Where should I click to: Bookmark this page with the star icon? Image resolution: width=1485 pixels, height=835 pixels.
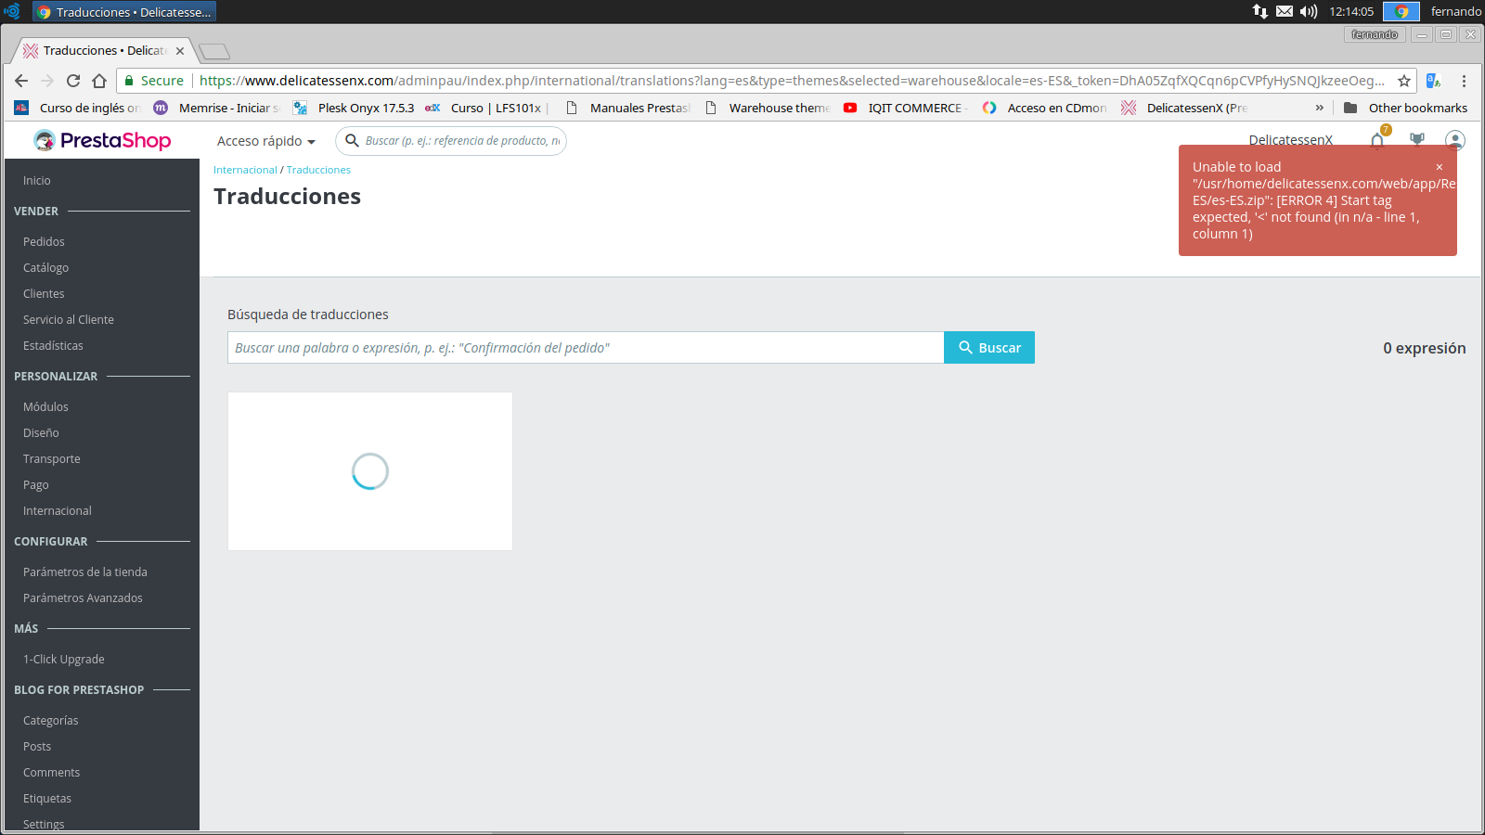click(x=1404, y=81)
